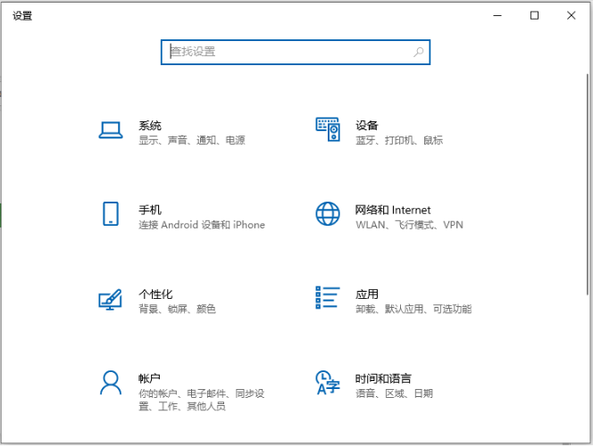Open the 设备 category title
593x447 pixels.
pyautogui.click(x=366, y=126)
